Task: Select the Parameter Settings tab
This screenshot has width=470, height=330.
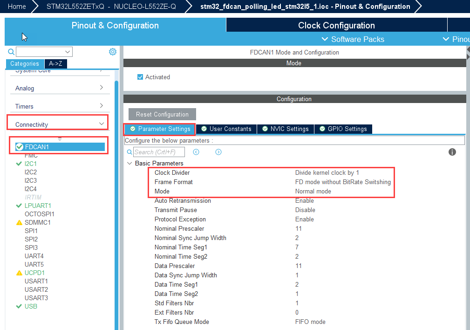Action: 160,129
